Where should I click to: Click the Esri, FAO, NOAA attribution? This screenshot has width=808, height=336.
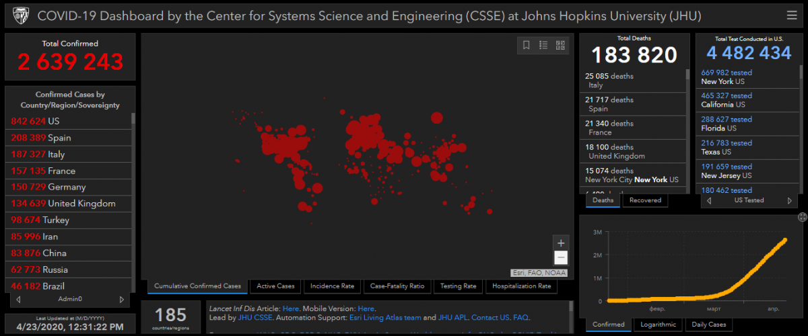(x=539, y=273)
